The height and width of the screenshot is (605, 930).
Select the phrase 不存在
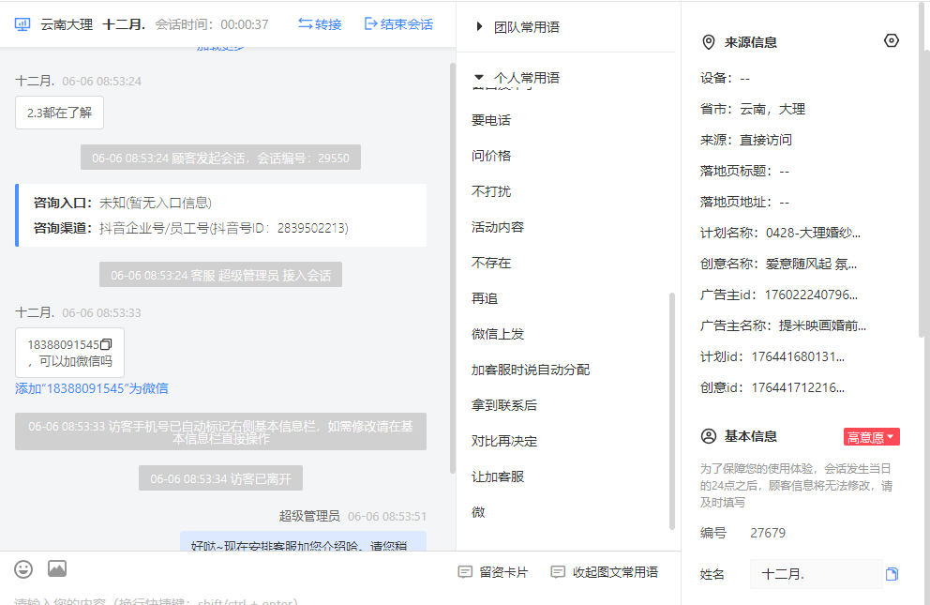(x=491, y=263)
